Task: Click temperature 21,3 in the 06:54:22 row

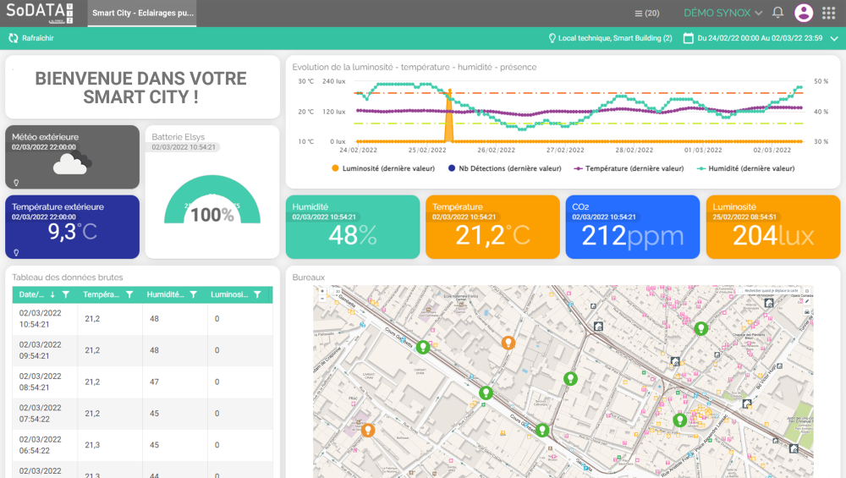Action: 91,445
